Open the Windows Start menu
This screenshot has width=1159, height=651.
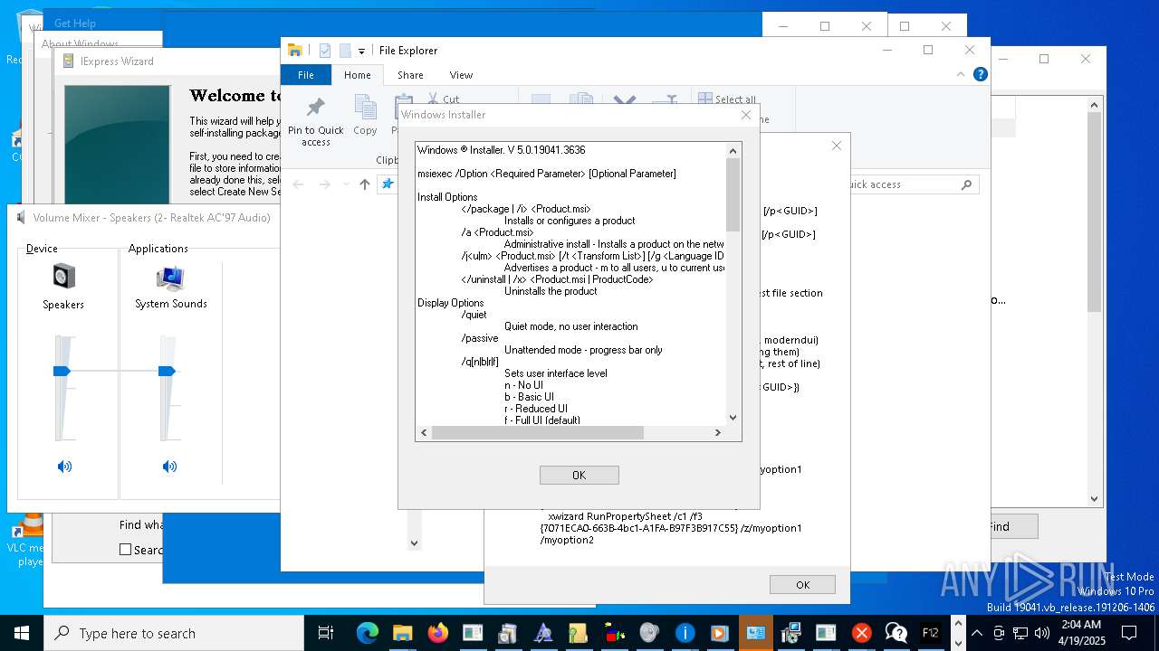click(x=22, y=633)
